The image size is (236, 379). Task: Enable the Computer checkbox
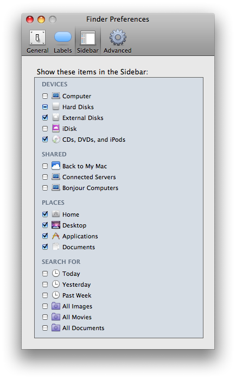pos(45,96)
